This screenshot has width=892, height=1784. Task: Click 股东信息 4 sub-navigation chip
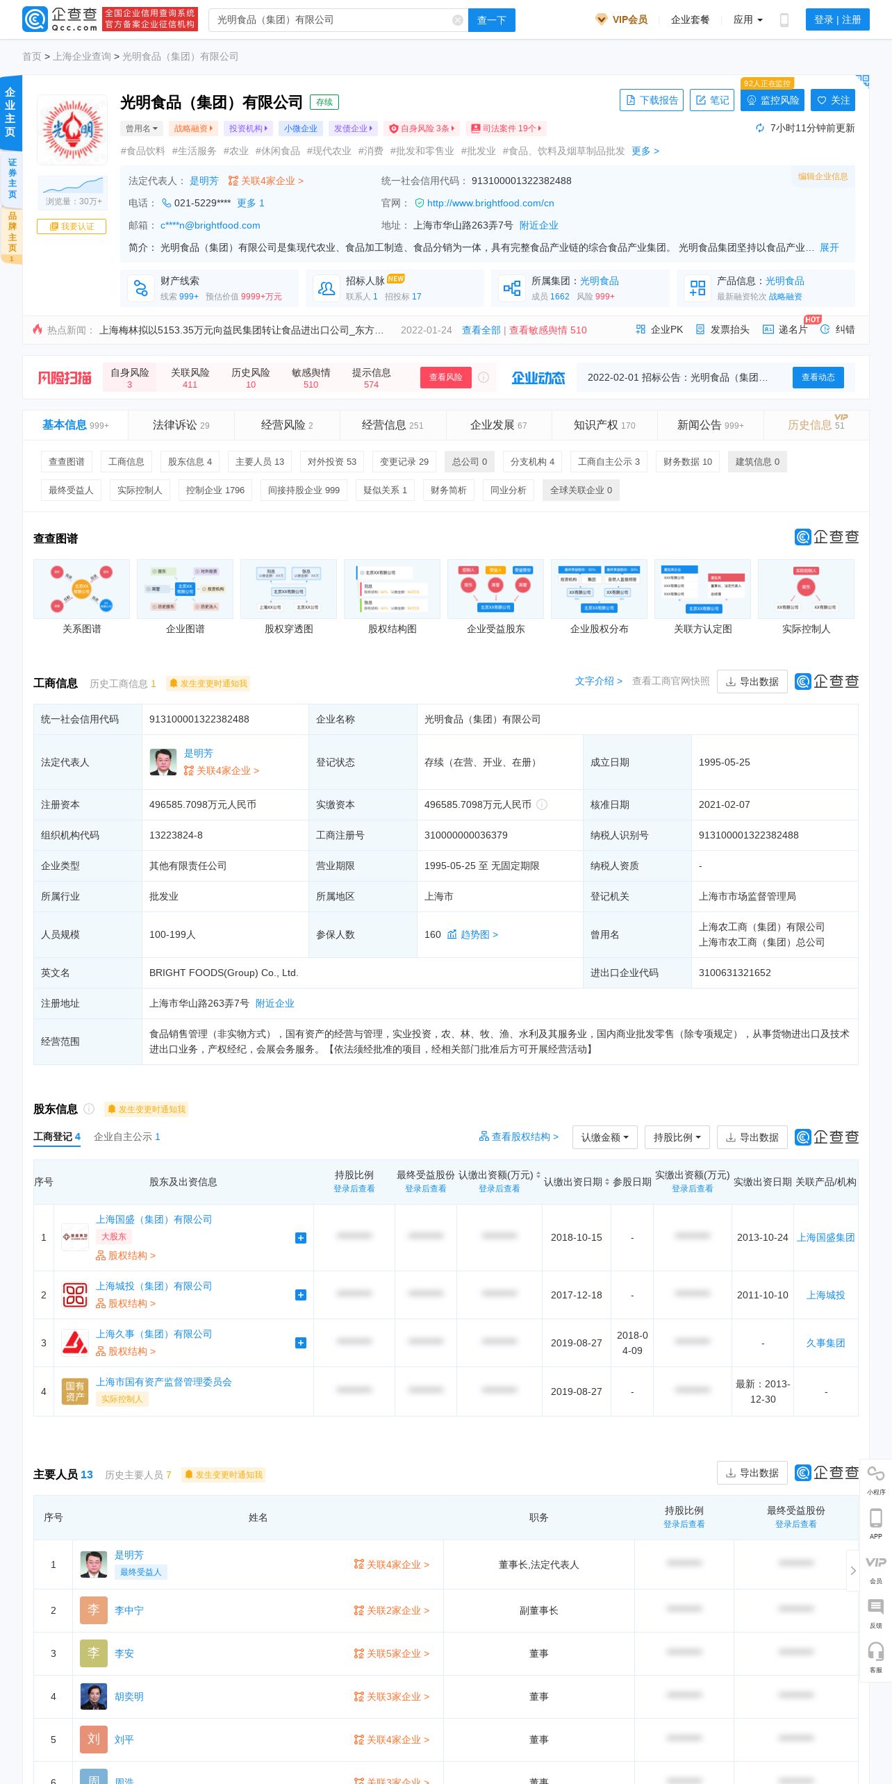(190, 461)
